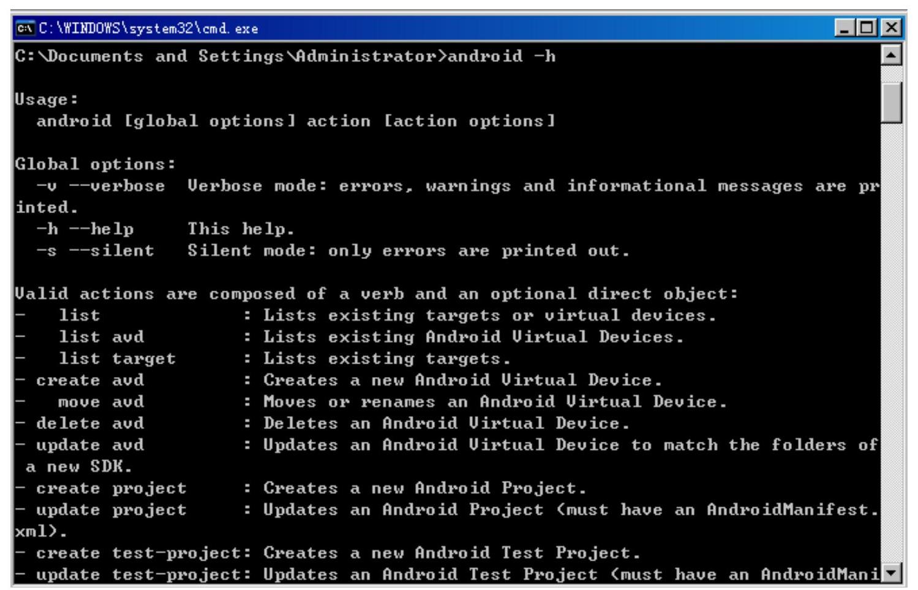This screenshot has width=918, height=590.
Task: Close the command prompt window
Action: [x=892, y=28]
